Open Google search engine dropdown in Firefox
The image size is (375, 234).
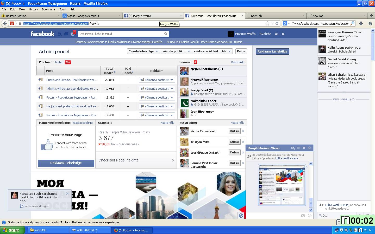coord(286,23)
